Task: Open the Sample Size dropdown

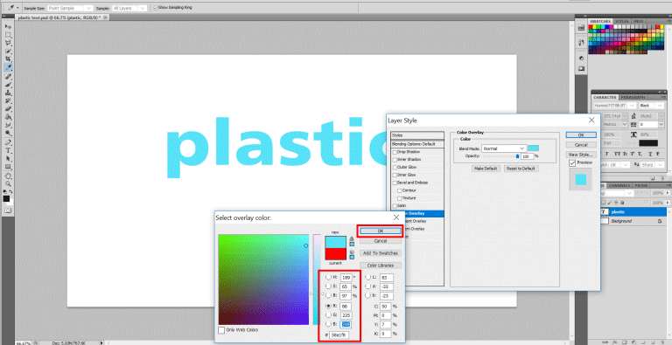Action: point(70,8)
